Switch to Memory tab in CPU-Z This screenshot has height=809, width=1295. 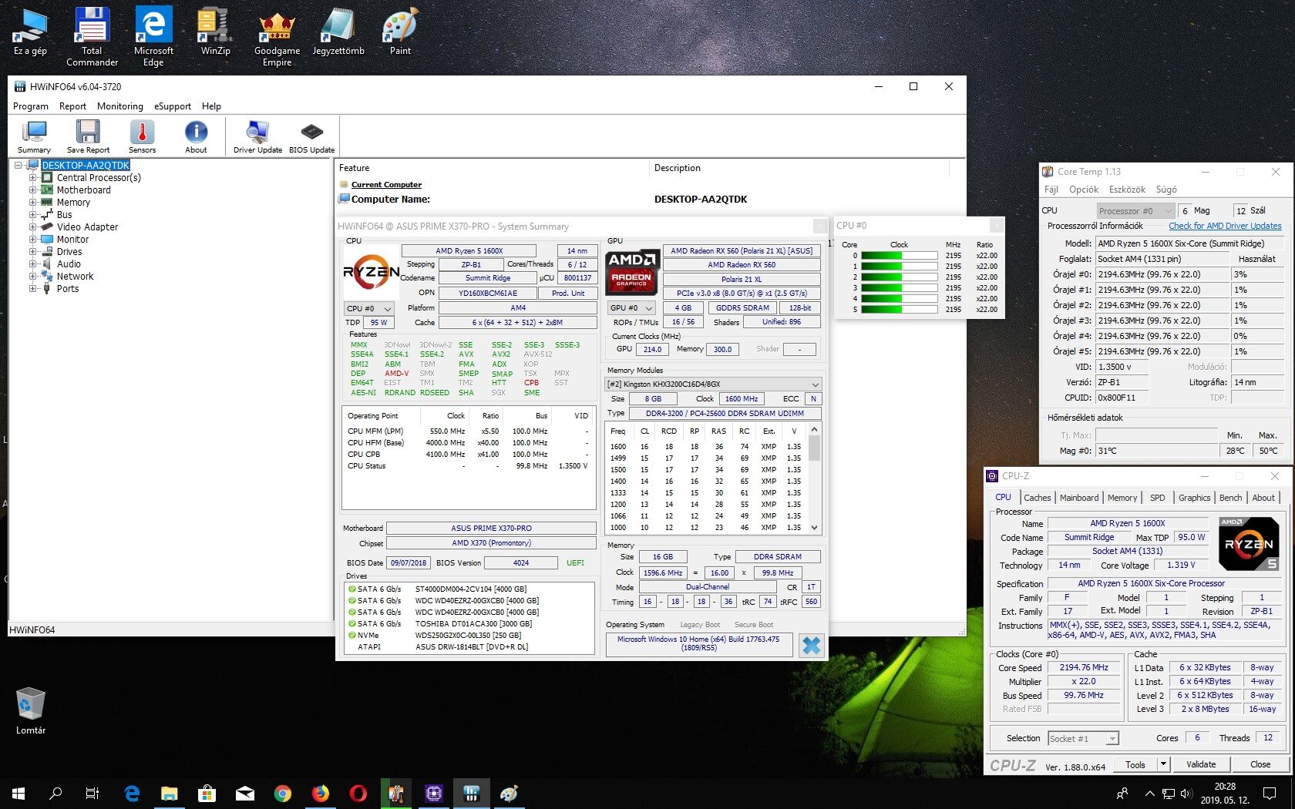[x=1122, y=498]
